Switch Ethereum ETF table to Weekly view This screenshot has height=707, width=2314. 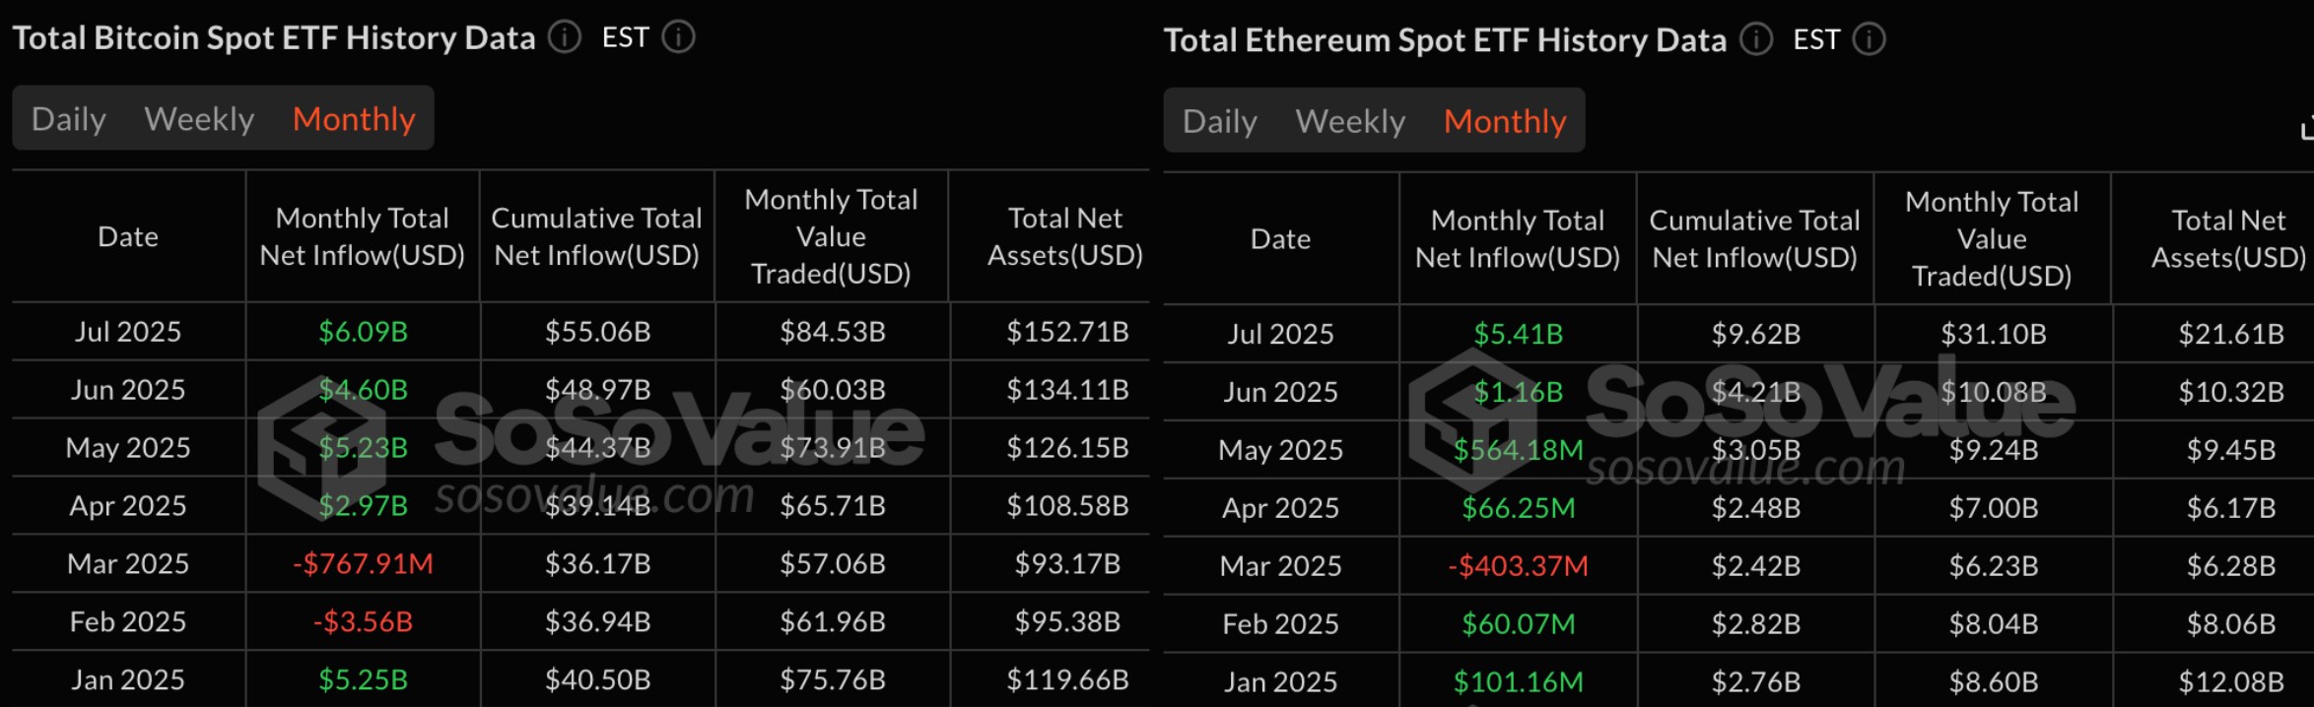pyautogui.click(x=1350, y=121)
